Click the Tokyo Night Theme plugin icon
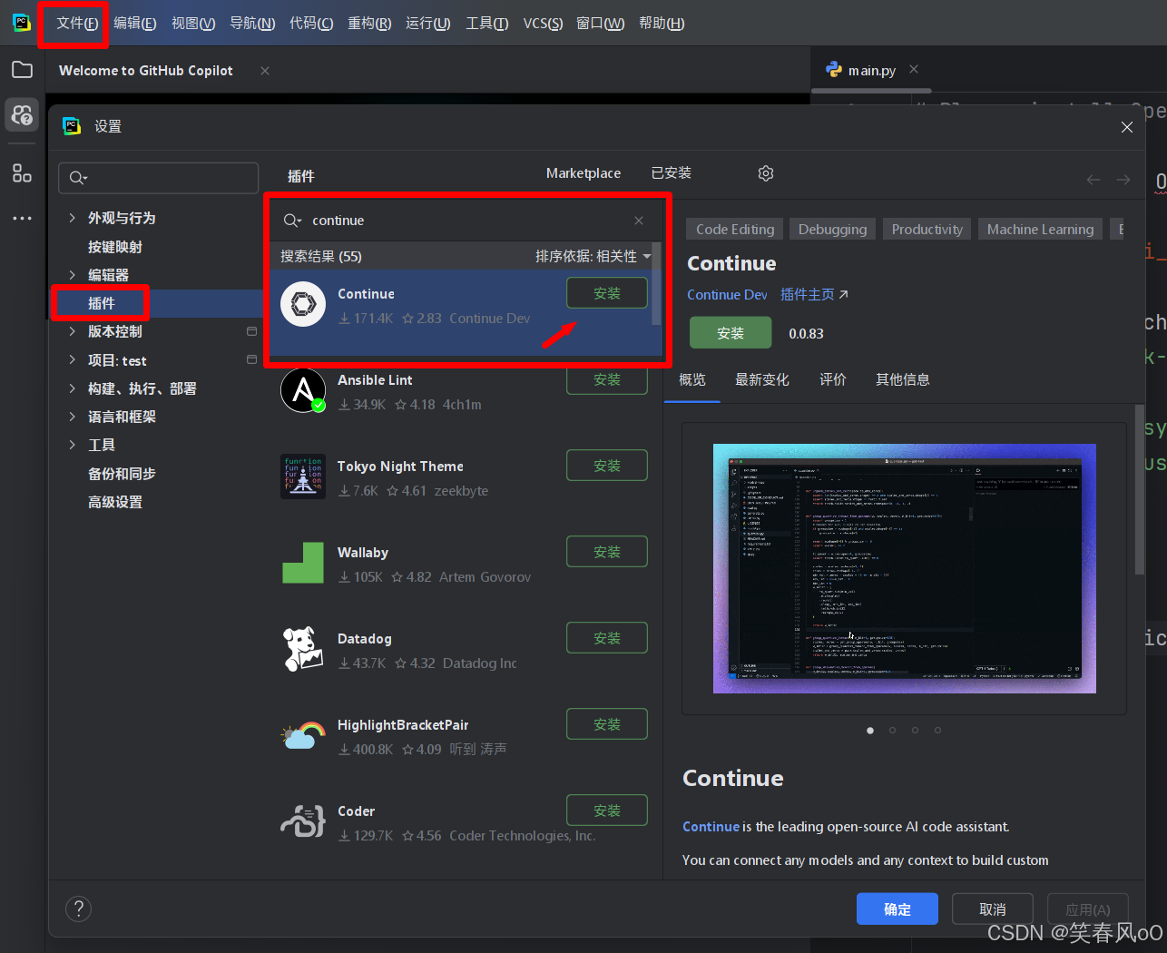Screen dimensions: 1167x953 pyautogui.click(x=303, y=476)
